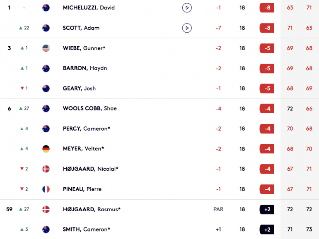
Task: Click Danish flag beside HØJGAARD, Nicolai
Action: click(x=46, y=169)
